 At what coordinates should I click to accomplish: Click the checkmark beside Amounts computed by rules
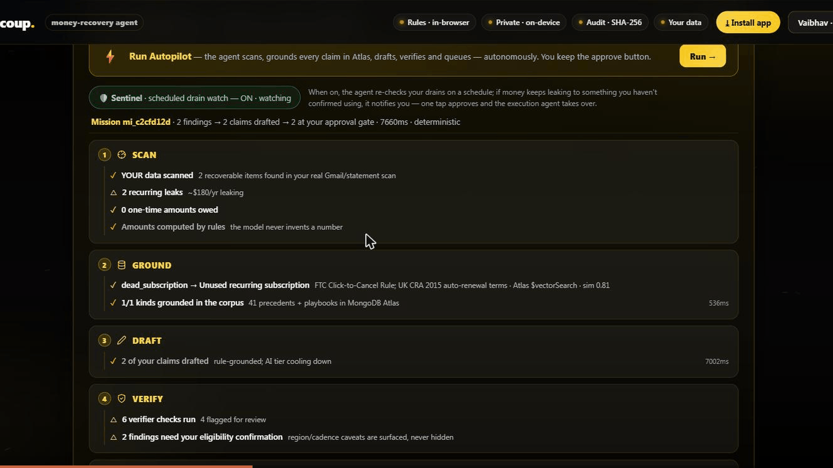pos(113,226)
